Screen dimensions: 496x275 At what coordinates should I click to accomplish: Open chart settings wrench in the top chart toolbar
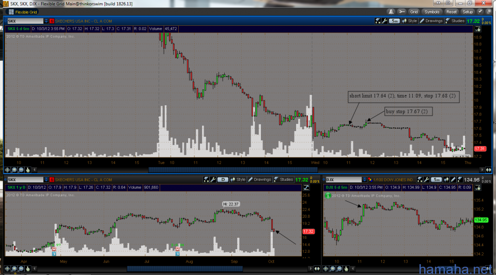[x=384, y=21]
